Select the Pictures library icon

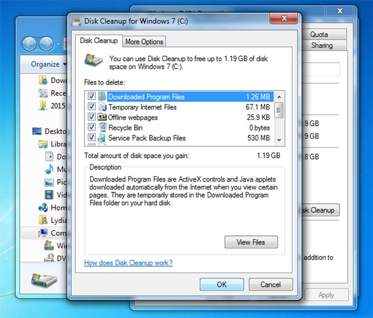[x=49, y=182]
